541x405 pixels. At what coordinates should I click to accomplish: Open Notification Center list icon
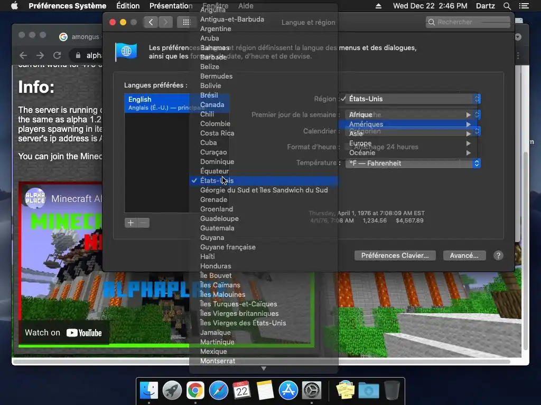pyautogui.click(x=524, y=6)
